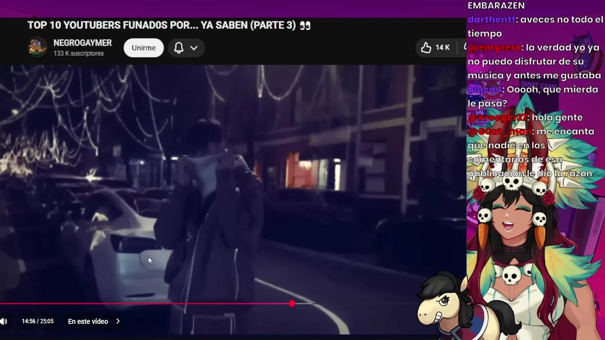Open the En este vídeo chapters label
Image resolution: width=605 pixels, height=340 pixels.
pos(88,321)
